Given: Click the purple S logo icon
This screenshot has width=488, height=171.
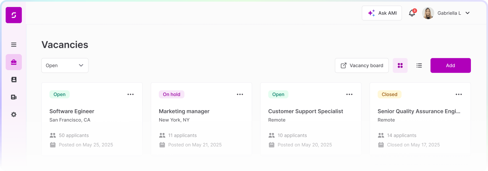Looking at the screenshot, I should click(x=14, y=15).
